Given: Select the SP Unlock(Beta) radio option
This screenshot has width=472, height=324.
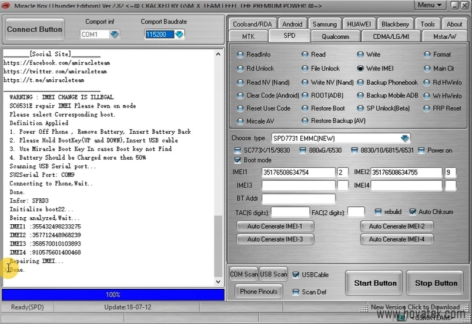Looking at the screenshot, I should pos(360,108).
